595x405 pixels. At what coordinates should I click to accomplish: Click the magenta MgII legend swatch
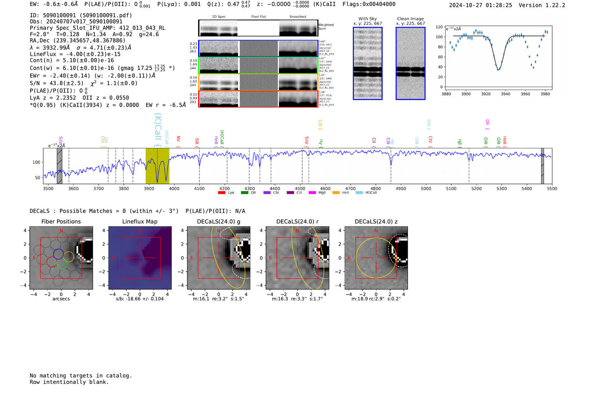312,193
